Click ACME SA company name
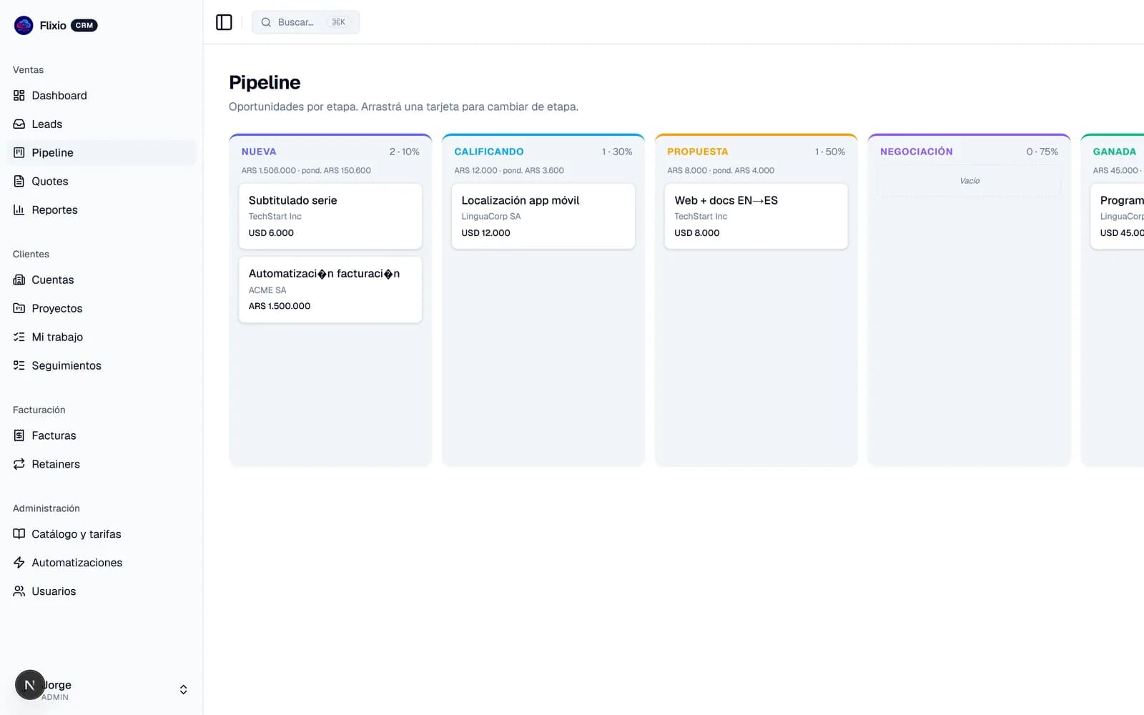 (267, 290)
